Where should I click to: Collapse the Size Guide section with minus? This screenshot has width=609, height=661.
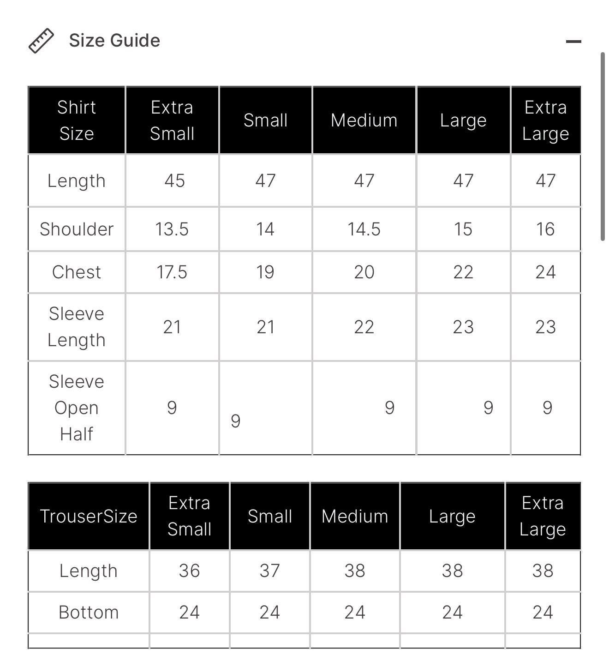pos(573,42)
